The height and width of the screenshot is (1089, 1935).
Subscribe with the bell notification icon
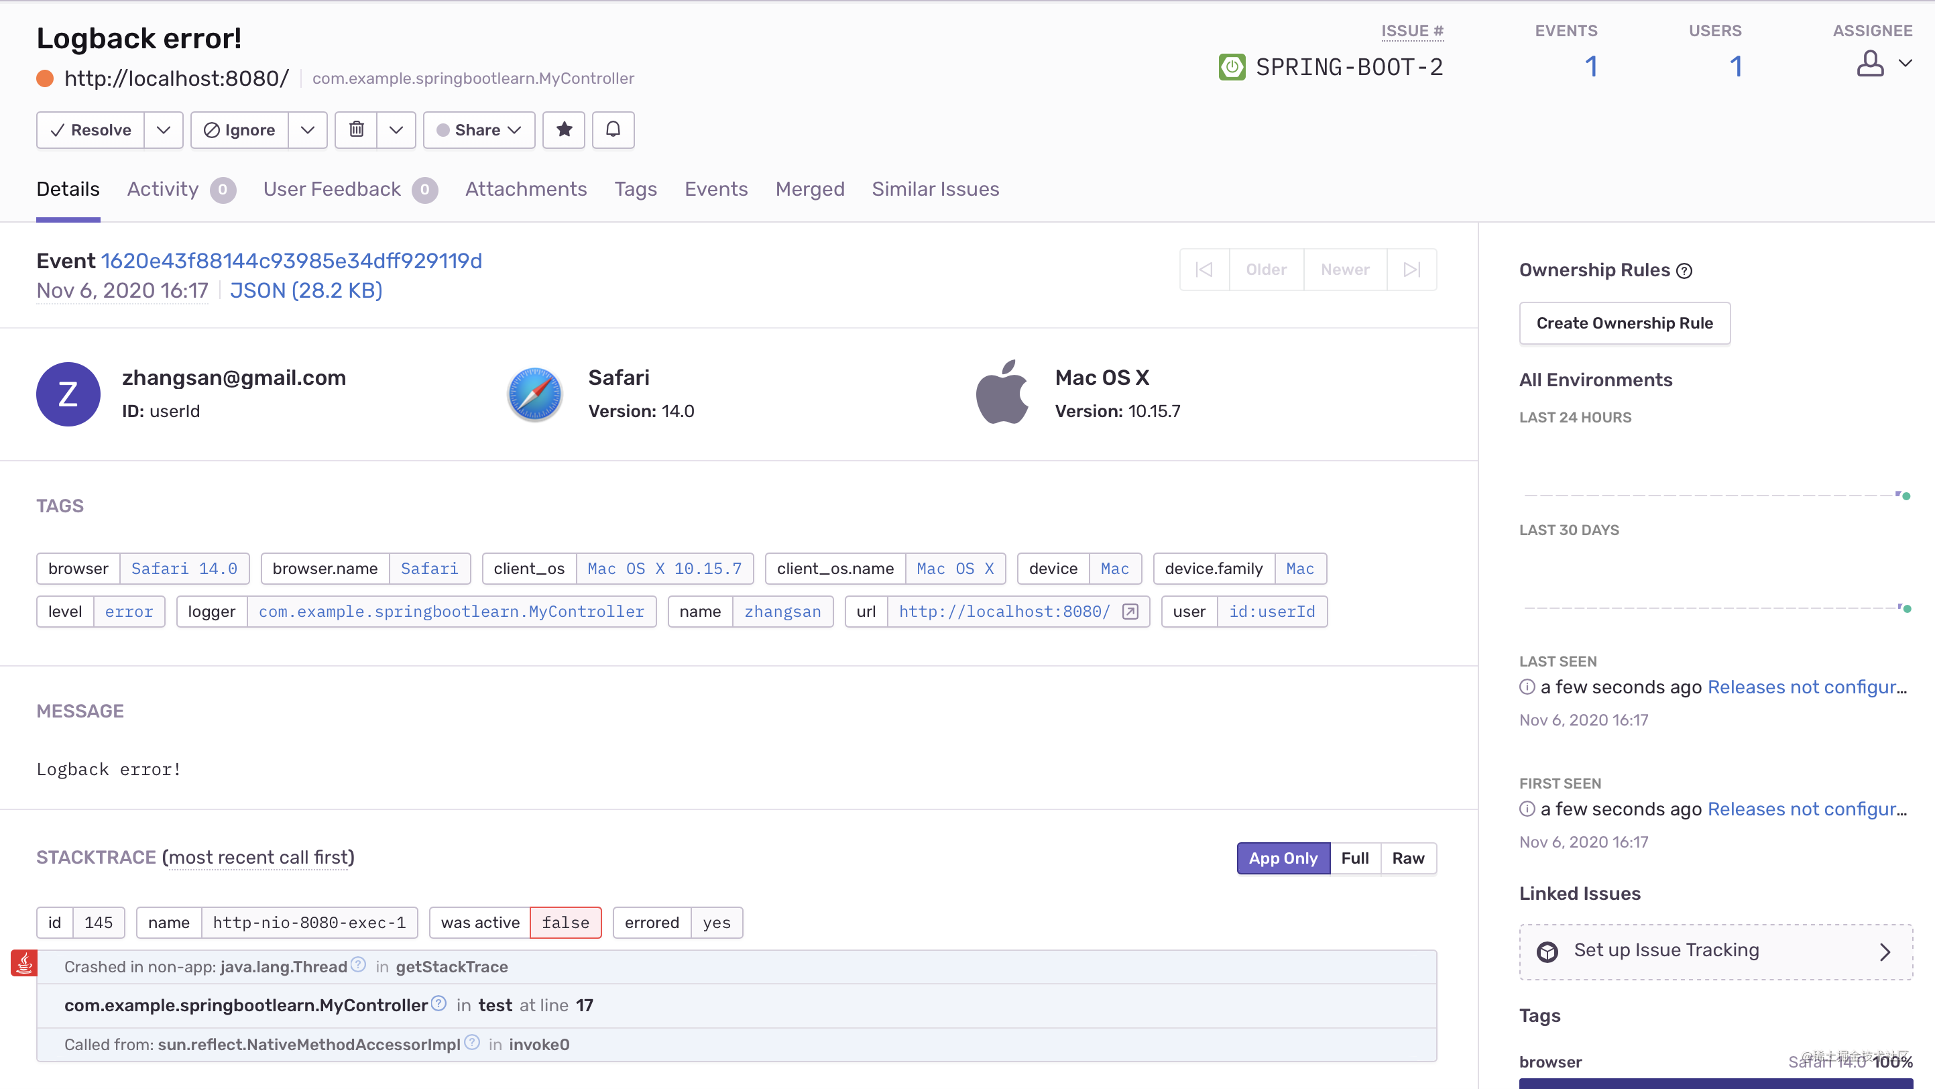pyautogui.click(x=613, y=129)
